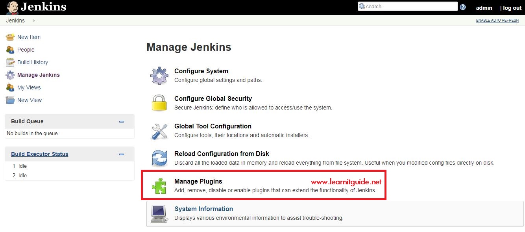The height and width of the screenshot is (232, 525).
Task: Click the Configure Global Security padlock icon
Action: tap(159, 103)
